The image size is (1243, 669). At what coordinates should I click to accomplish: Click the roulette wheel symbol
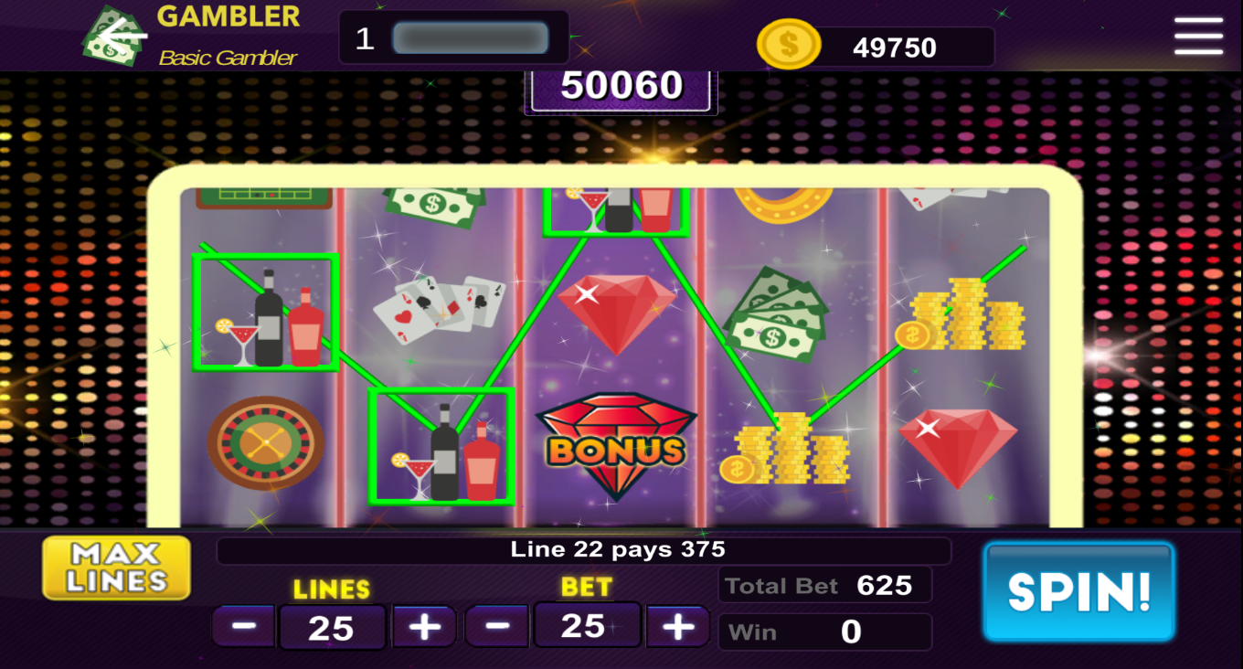click(x=265, y=442)
